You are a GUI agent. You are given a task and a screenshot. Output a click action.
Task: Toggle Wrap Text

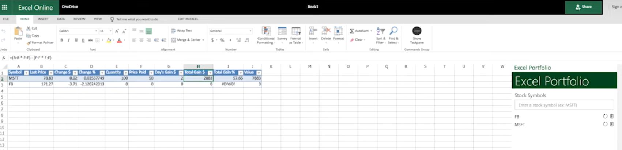[x=182, y=31]
